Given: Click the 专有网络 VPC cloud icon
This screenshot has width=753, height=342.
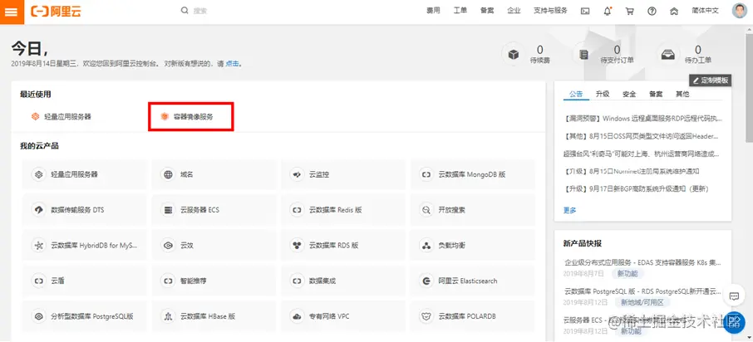Looking at the screenshot, I should (x=298, y=316).
